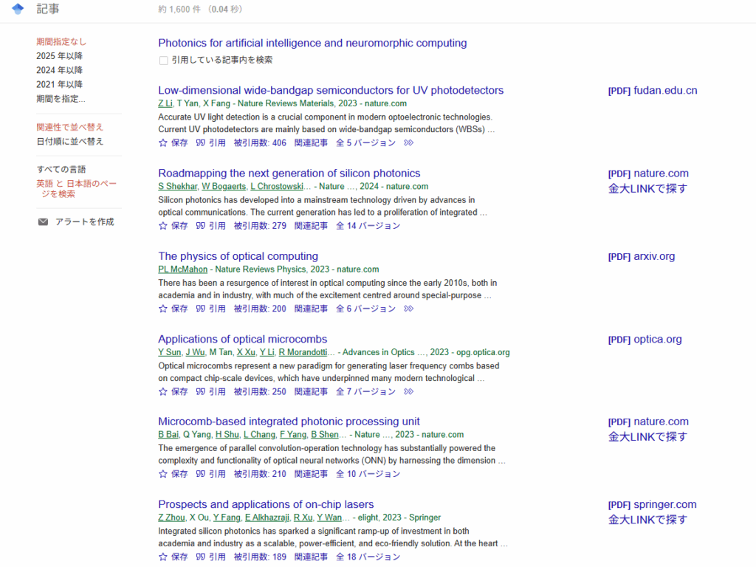Open author profile W Bogaerts
Screen dimensions: 756x567
(x=224, y=187)
